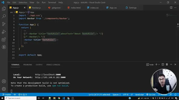The width and height of the screenshot is (179, 100).
Task: Click the split editor right icon
Action: click(x=171, y=7)
